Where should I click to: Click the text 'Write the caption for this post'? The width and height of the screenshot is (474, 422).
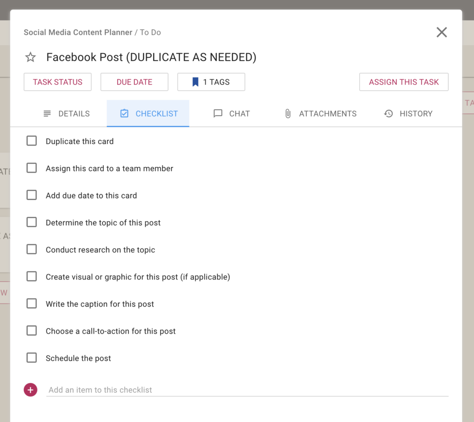coord(100,304)
